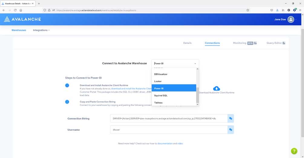Click the Steps to Connect to Power BI heading
This screenshot has width=304, height=158.
click(x=83, y=78)
